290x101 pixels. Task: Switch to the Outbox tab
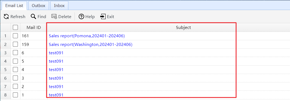click(x=38, y=5)
